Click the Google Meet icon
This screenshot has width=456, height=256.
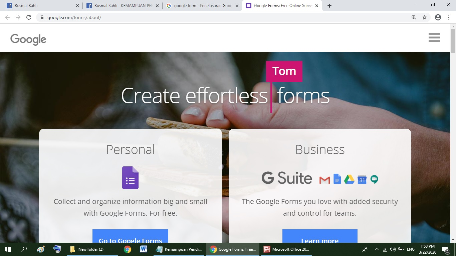point(374,179)
